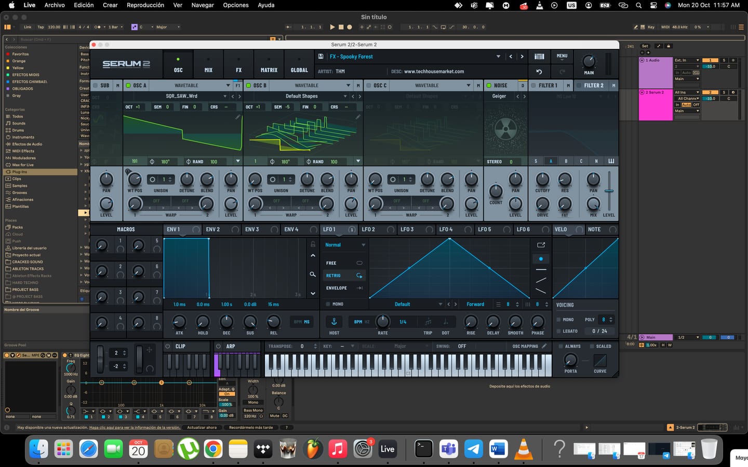748x467 pixels.
Task: Switch to the MIX tab
Action: [208, 64]
